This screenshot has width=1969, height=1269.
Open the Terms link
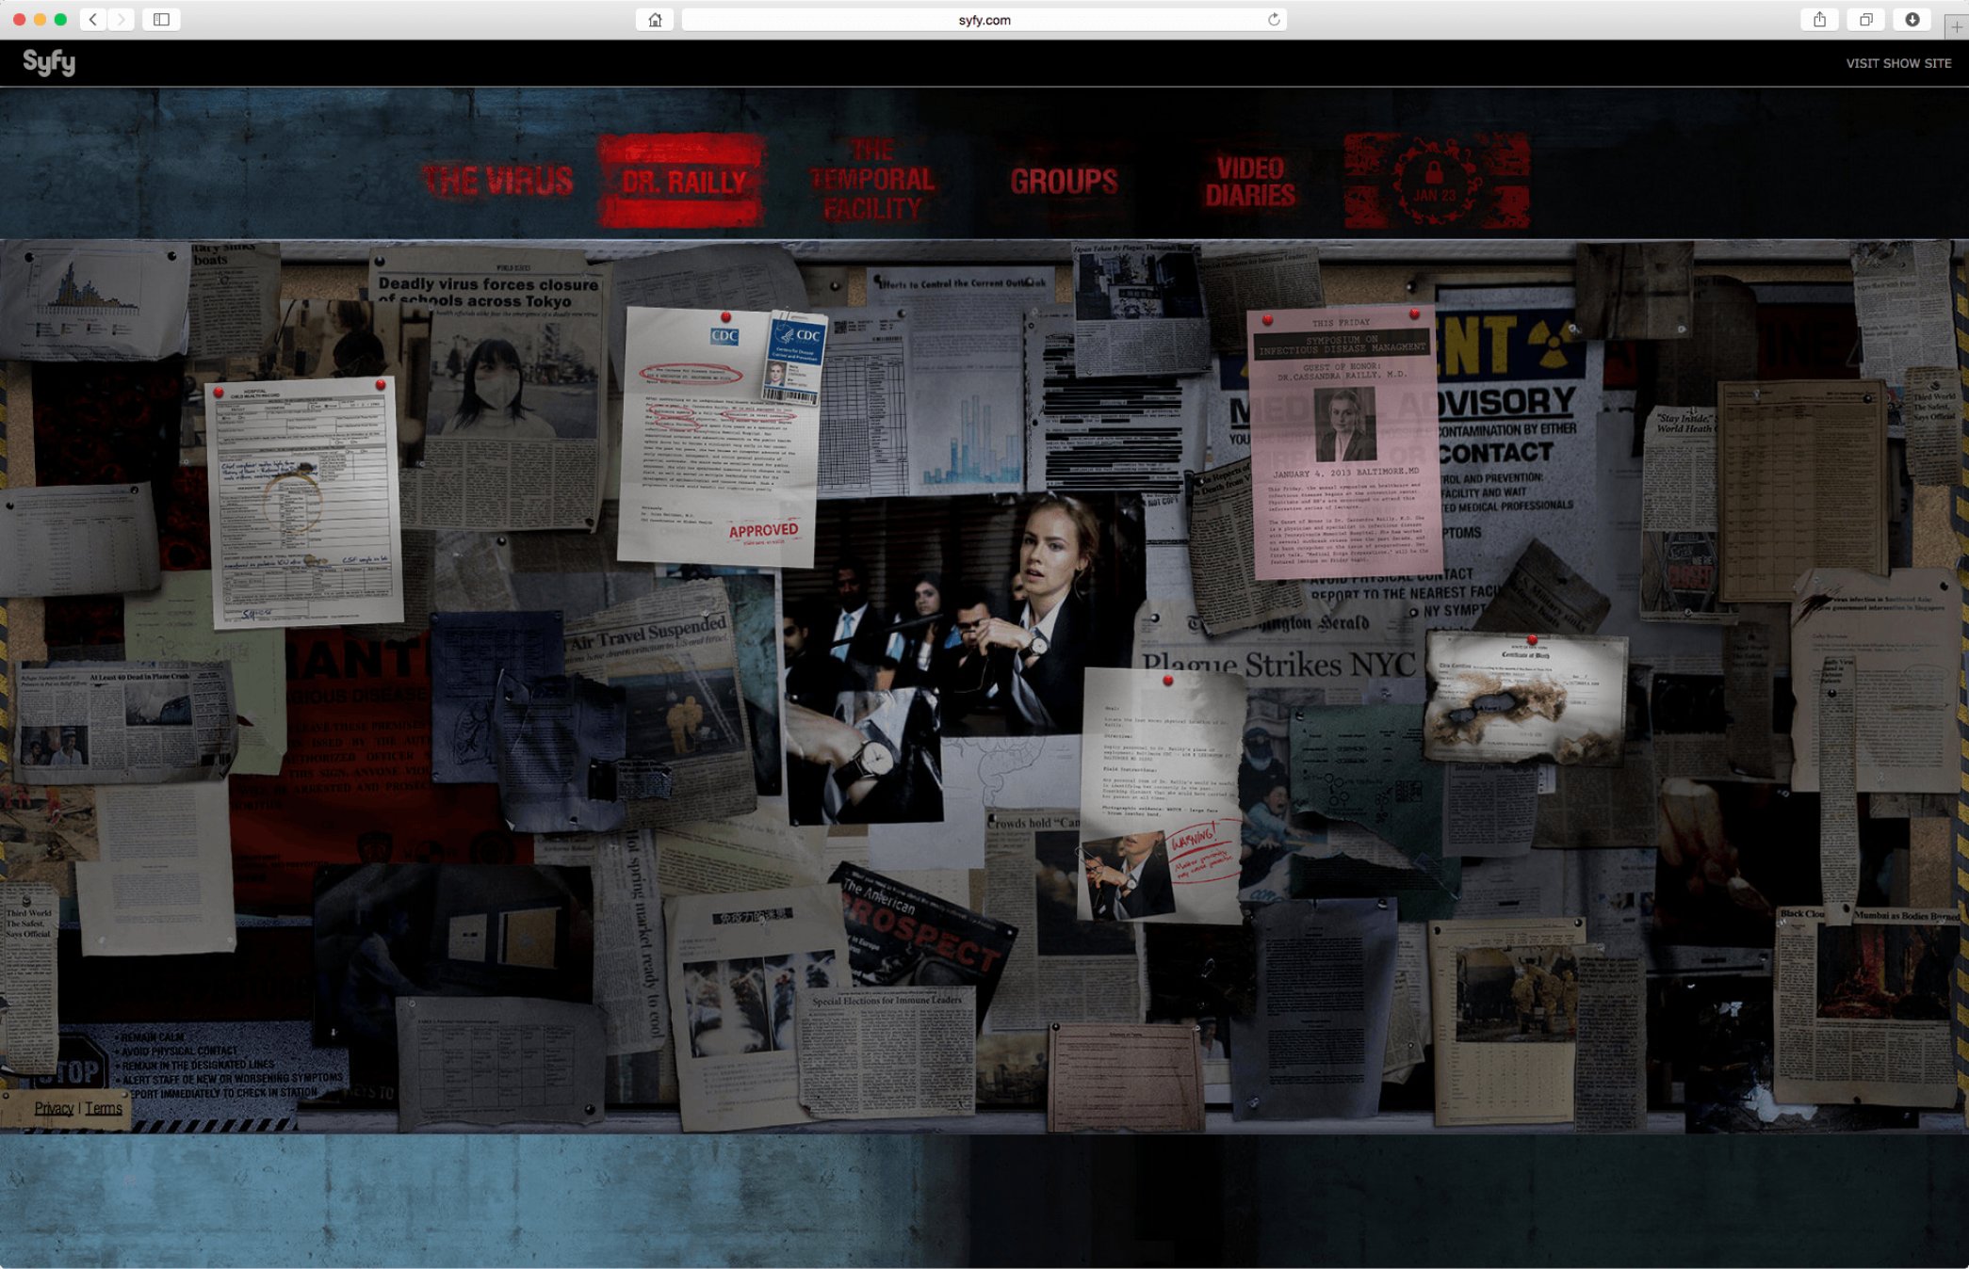(104, 1108)
